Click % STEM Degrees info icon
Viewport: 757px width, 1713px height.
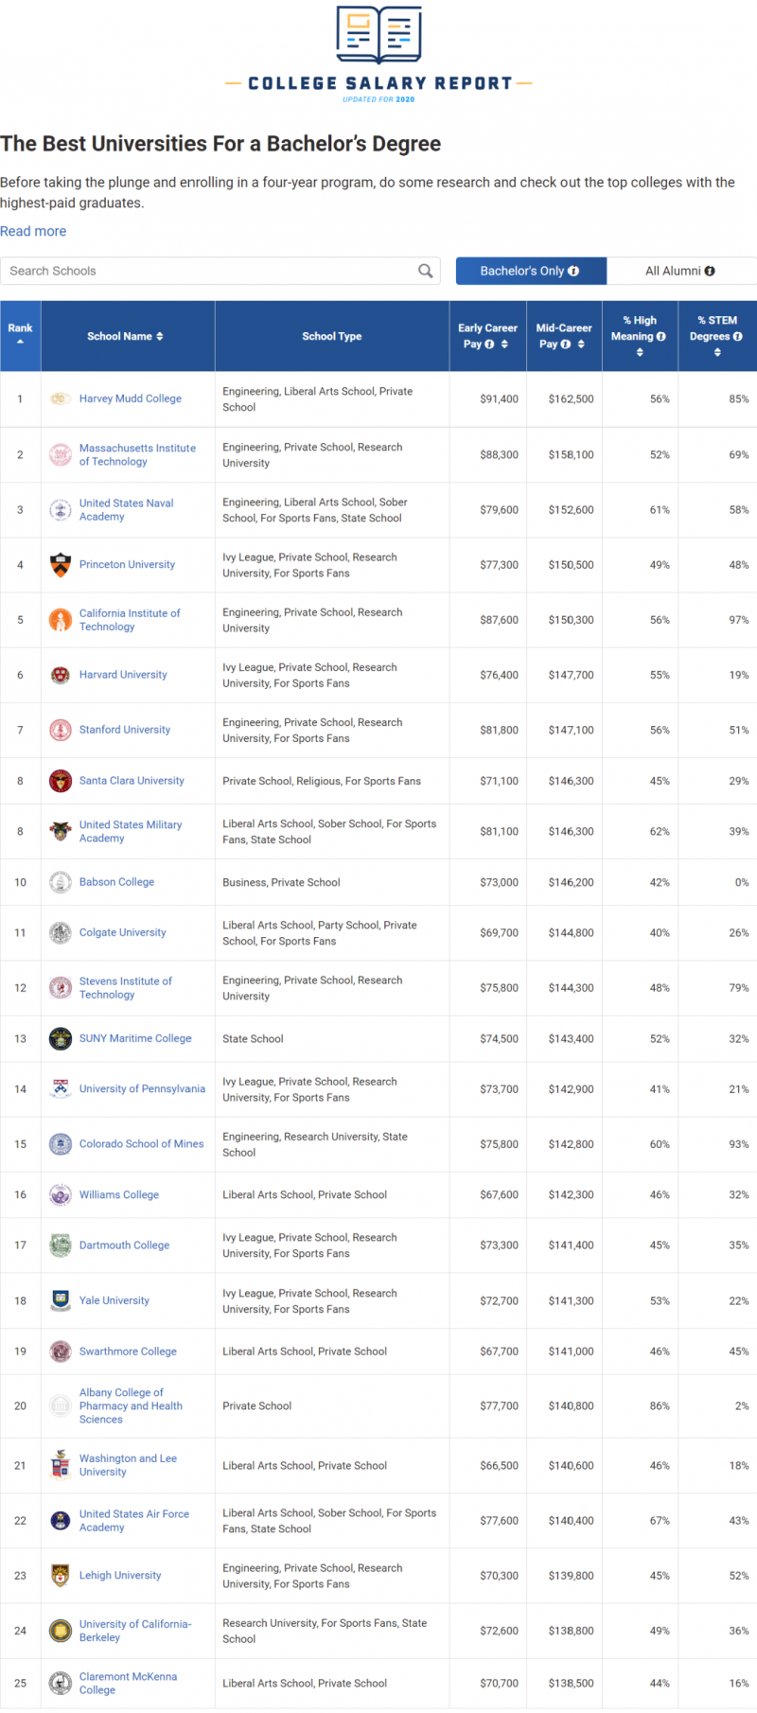[x=737, y=336]
